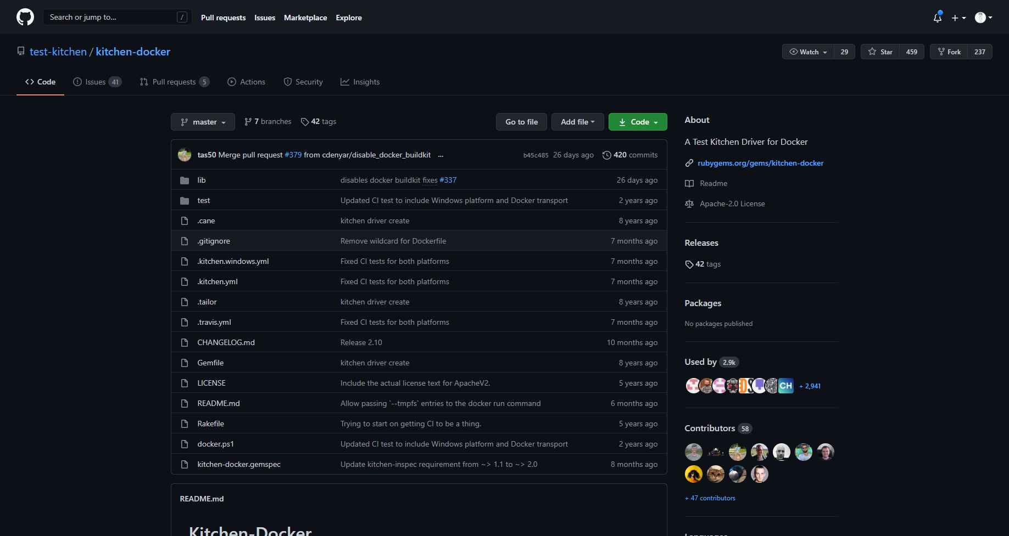Open the Security tab
The height and width of the screenshot is (536, 1009).
tap(303, 82)
